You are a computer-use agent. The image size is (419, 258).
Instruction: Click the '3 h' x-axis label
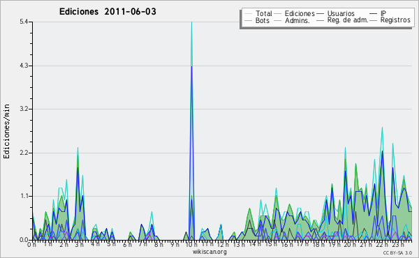(79, 244)
